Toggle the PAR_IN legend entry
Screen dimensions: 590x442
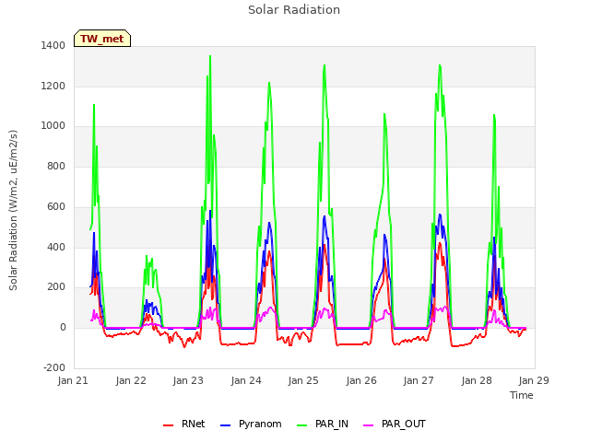(323, 424)
